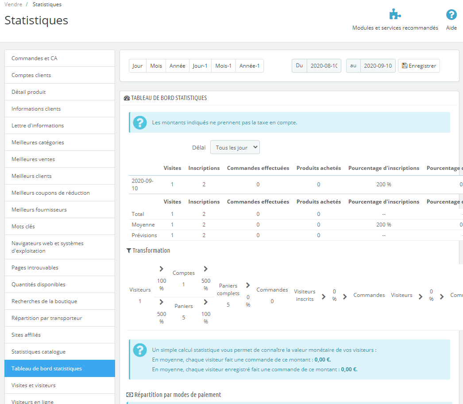Click the Paniers complets label
The width and height of the screenshot is (463, 404).
coord(228,289)
